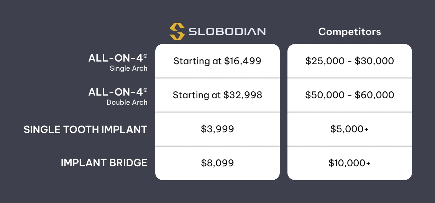This screenshot has width=435, height=203.
Task: Select the Single Arch sublabel
Action: (128, 69)
